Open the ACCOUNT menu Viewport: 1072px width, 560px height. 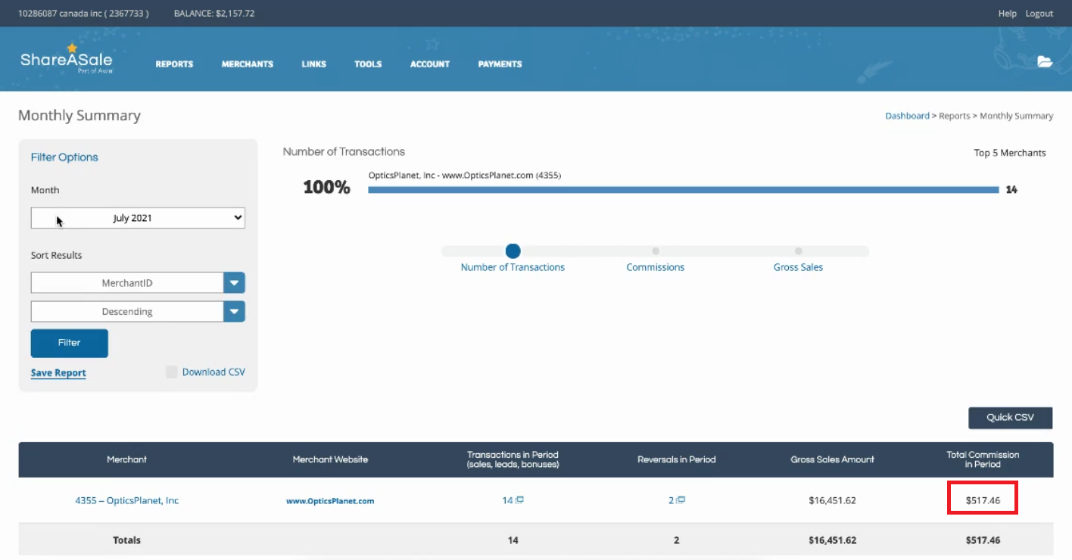pos(430,64)
